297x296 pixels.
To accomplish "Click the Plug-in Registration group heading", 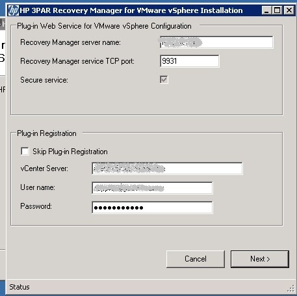I will click(x=47, y=133).
